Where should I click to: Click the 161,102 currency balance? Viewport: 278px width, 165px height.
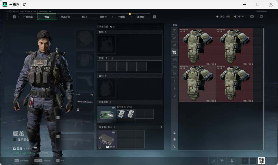click(223, 16)
